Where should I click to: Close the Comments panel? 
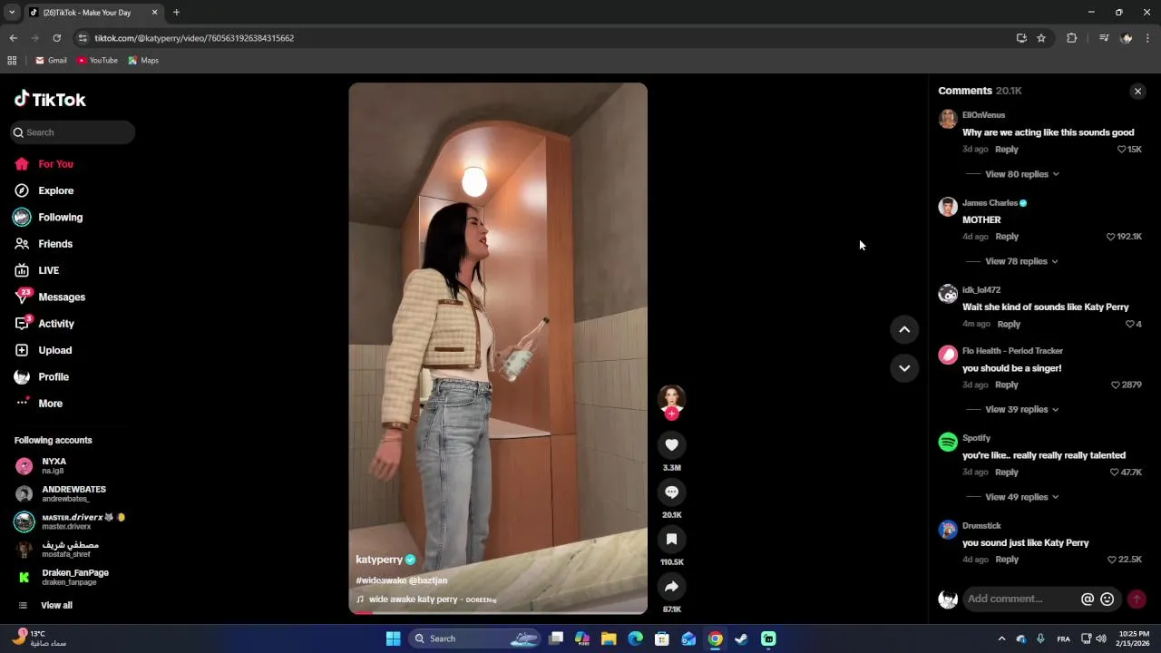[1137, 91]
